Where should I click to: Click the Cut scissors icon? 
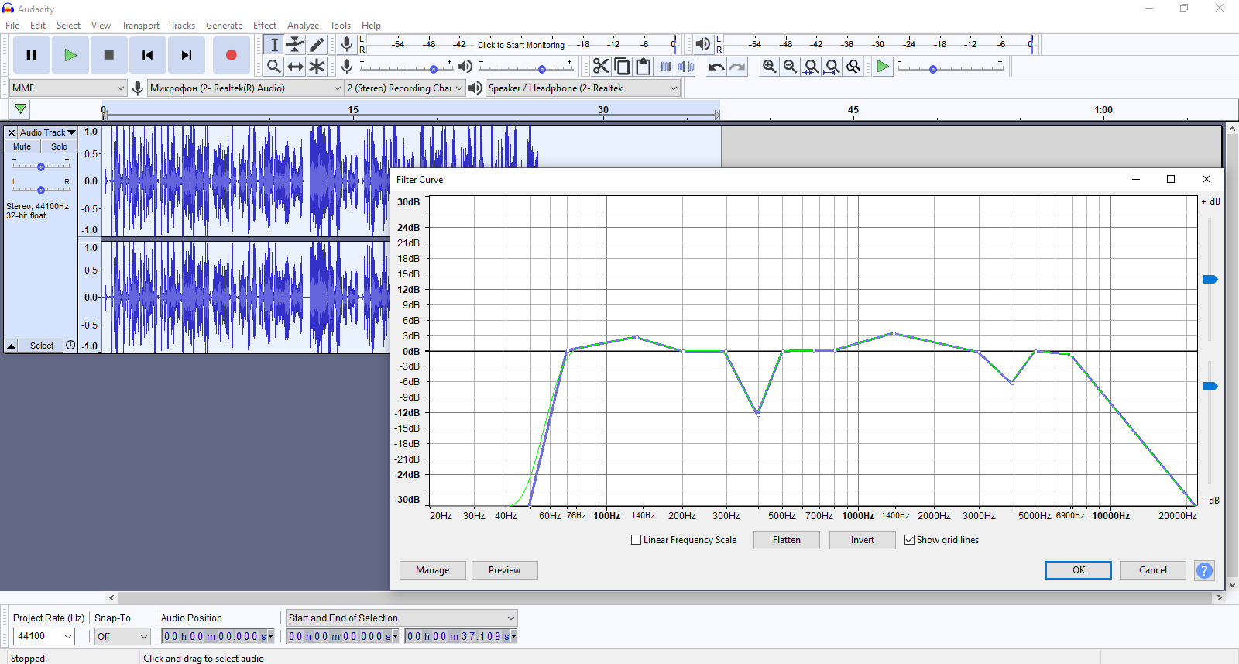pos(601,67)
